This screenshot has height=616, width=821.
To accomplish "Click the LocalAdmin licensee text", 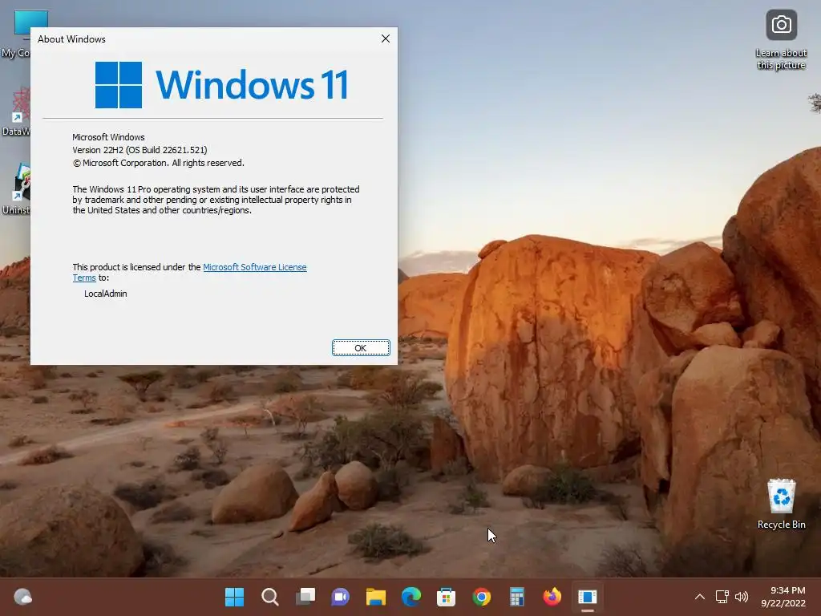I will 106,294.
